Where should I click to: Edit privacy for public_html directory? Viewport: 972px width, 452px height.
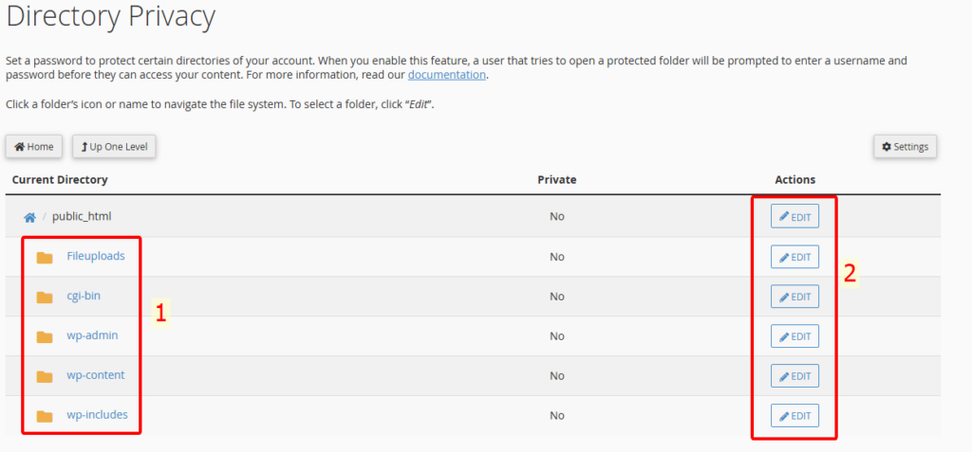click(794, 216)
